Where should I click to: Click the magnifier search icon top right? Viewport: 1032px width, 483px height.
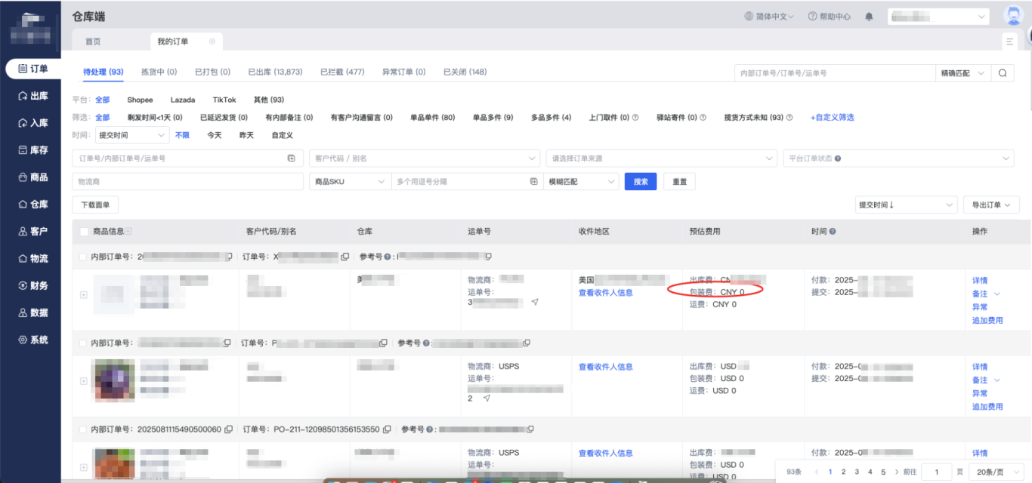1002,73
